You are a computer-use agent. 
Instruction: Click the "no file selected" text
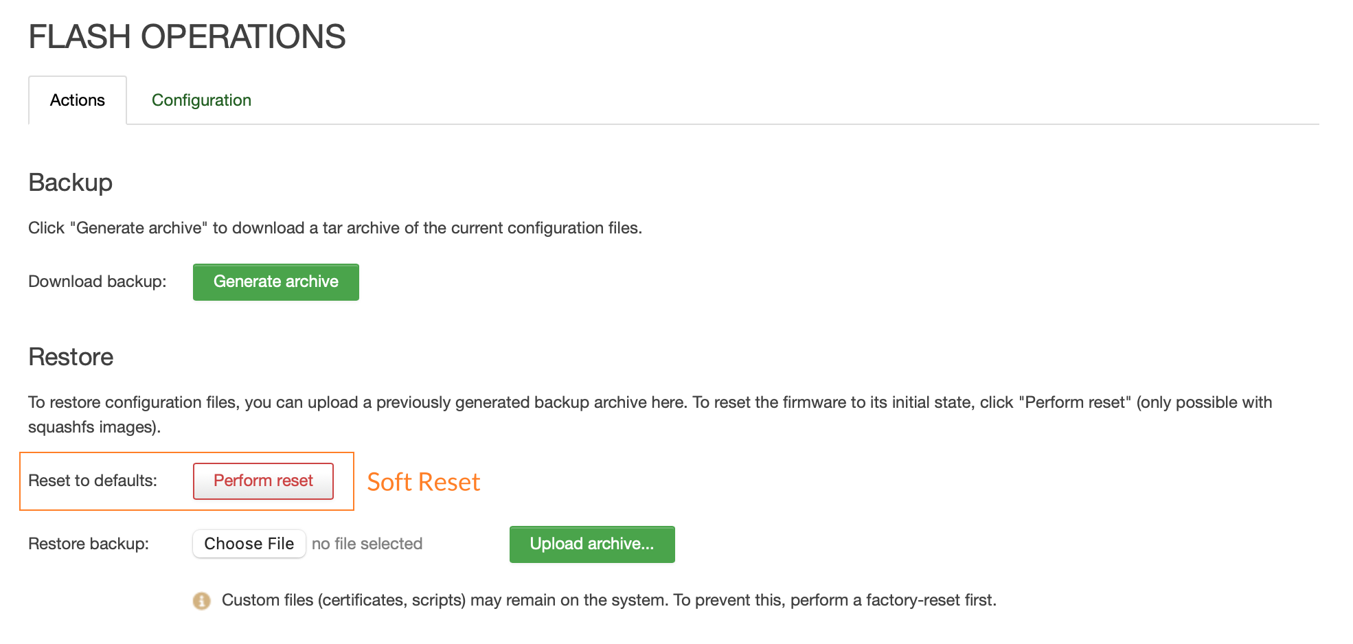[x=367, y=544]
